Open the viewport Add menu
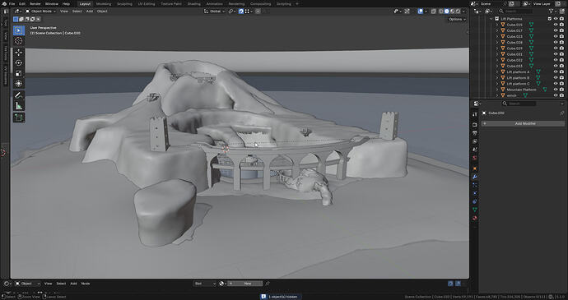 pos(89,12)
